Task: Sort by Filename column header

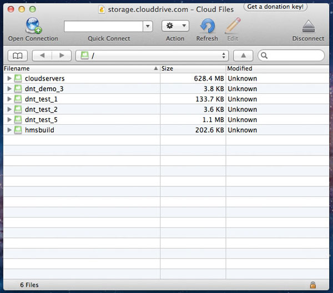Action: [x=78, y=68]
